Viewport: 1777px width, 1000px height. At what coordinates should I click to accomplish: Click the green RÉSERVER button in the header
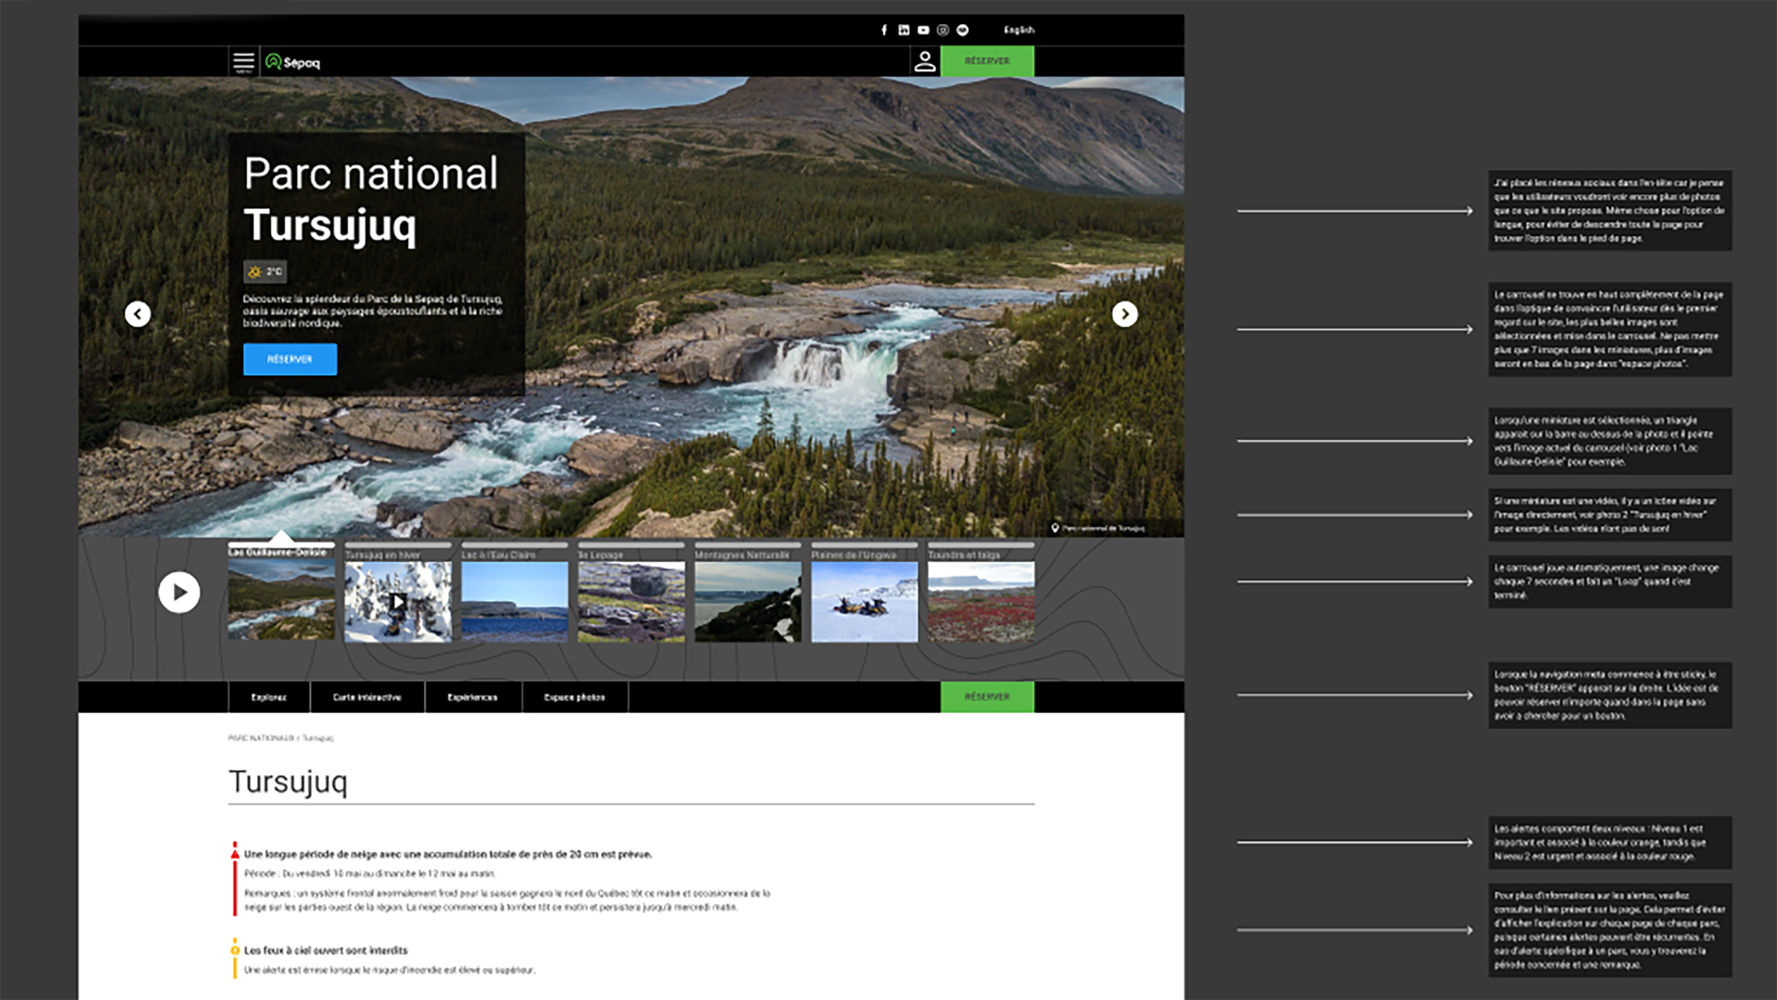[988, 60]
